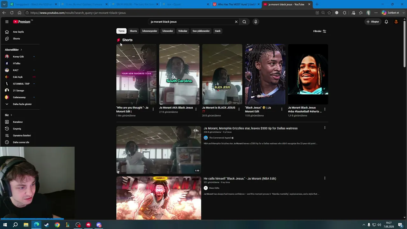
Task: Go back in browser history
Action: pyautogui.click(x=4, y=13)
